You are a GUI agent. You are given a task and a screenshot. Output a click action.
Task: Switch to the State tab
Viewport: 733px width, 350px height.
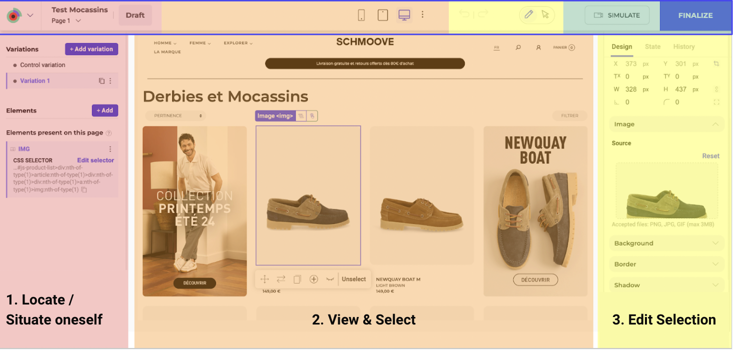(652, 46)
